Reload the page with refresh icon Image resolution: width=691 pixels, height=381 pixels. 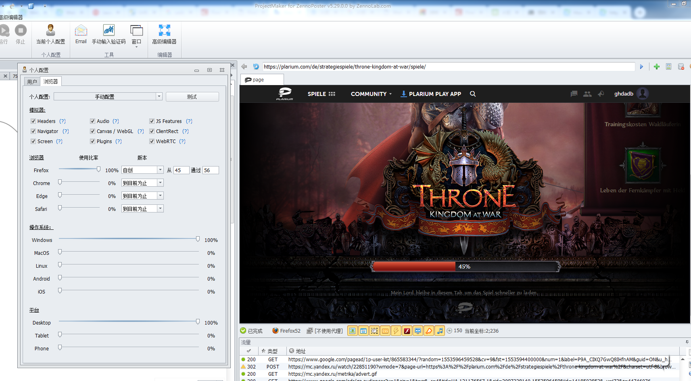(256, 67)
